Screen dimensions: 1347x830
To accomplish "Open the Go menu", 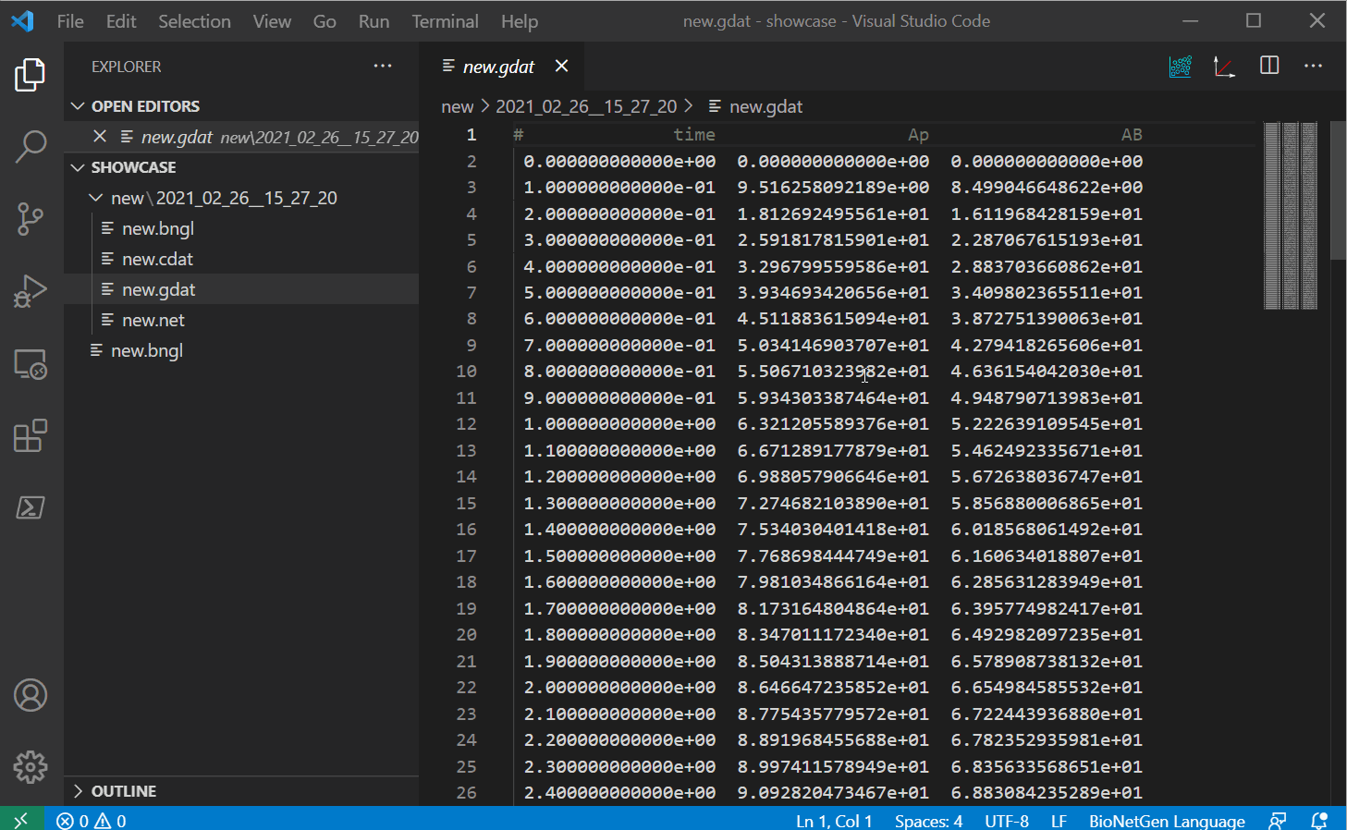I will click(325, 21).
